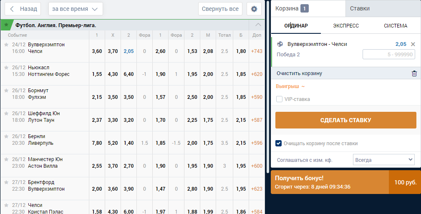Click the trash icon to clear basket
This screenshot has width=421, height=214.
[x=414, y=73]
